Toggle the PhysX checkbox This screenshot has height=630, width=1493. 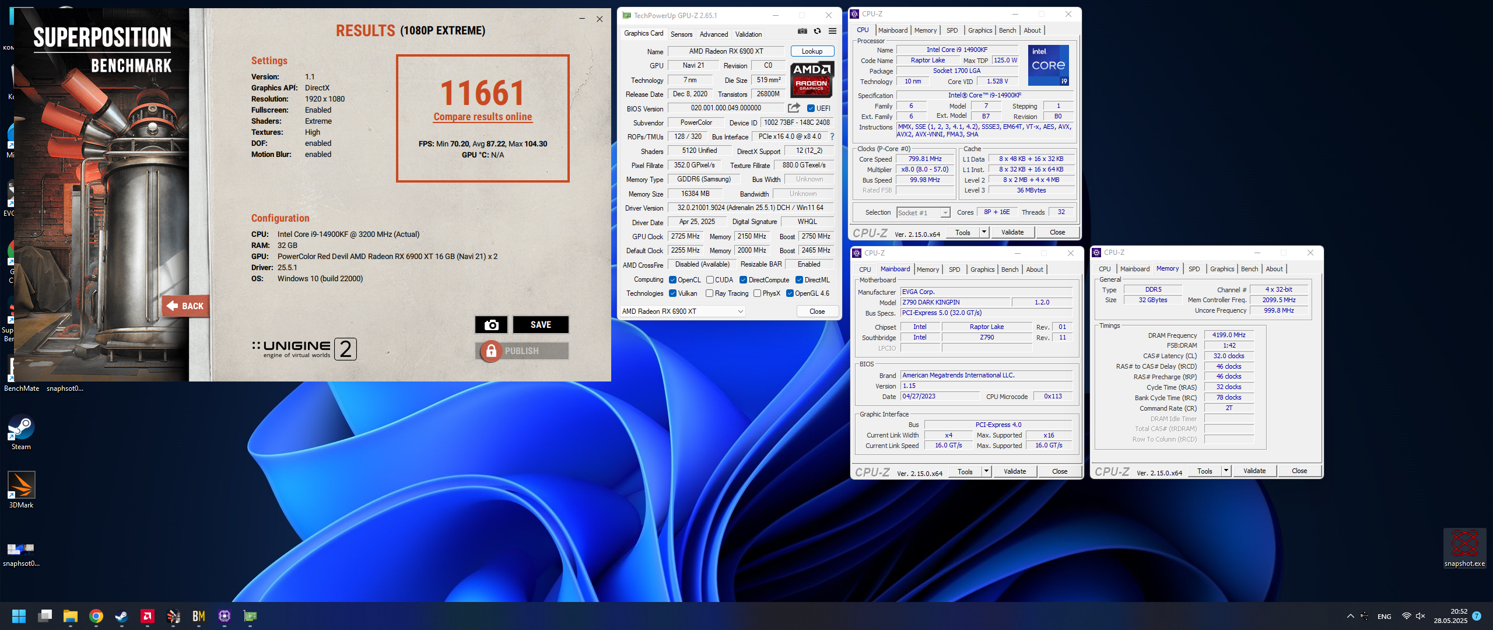pyautogui.click(x=757, y=293)
